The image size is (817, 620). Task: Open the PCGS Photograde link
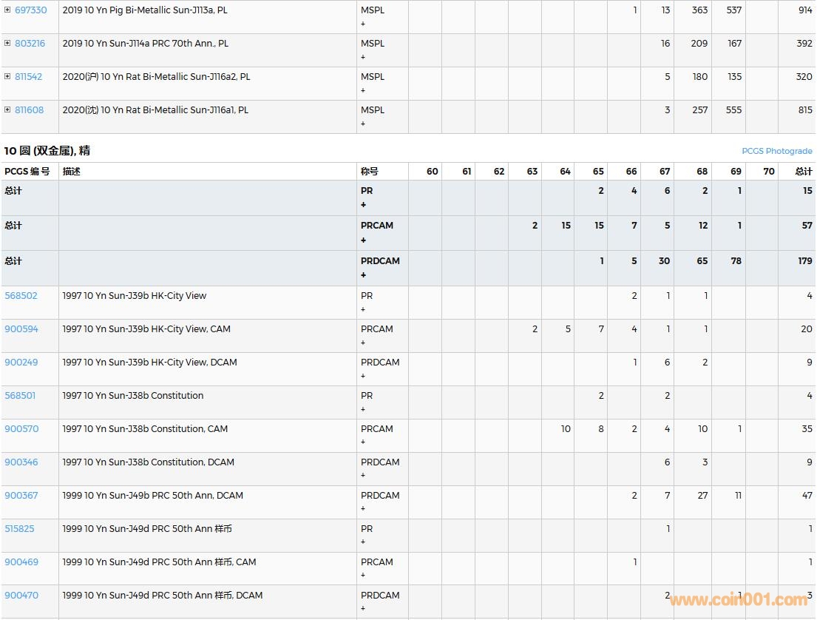776,151
